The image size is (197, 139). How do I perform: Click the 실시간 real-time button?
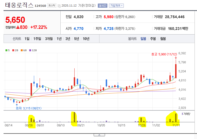102,5
